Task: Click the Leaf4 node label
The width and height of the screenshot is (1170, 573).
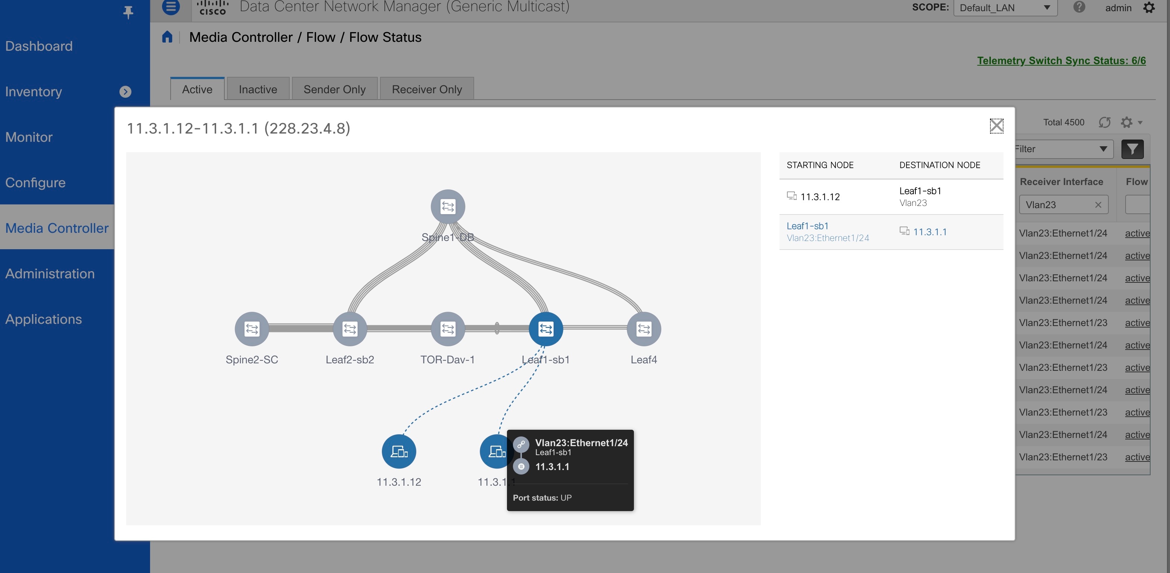Action: click(x=644, y=359)
